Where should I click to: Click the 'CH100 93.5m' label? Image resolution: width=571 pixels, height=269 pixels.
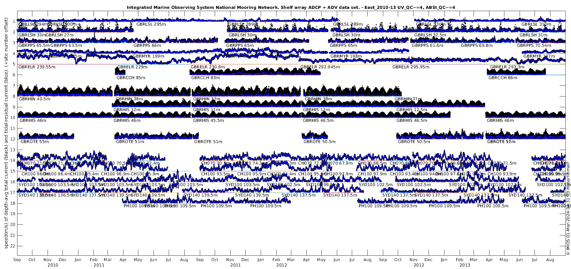click(215, 174)
